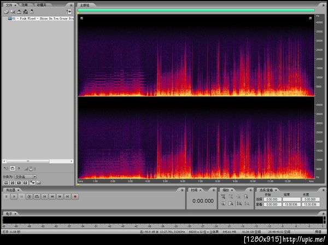This screenshot has width=328, height=245.
Task: Click Zoom Out Full Both Axes icon
Action: point(239,197)
